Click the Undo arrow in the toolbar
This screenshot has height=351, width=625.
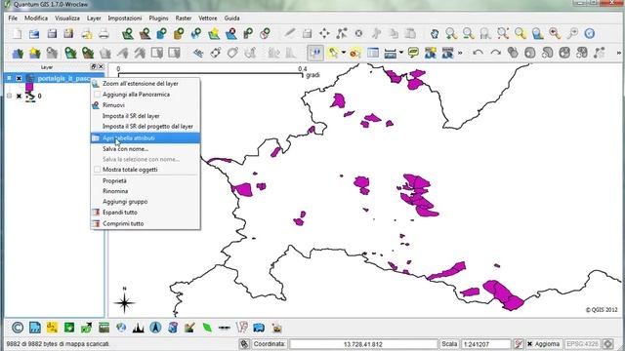(x=478, y=53)
